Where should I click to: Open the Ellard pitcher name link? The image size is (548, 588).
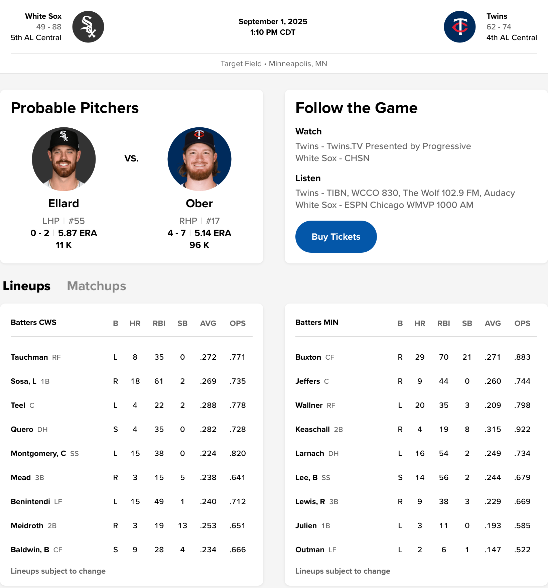63,204
